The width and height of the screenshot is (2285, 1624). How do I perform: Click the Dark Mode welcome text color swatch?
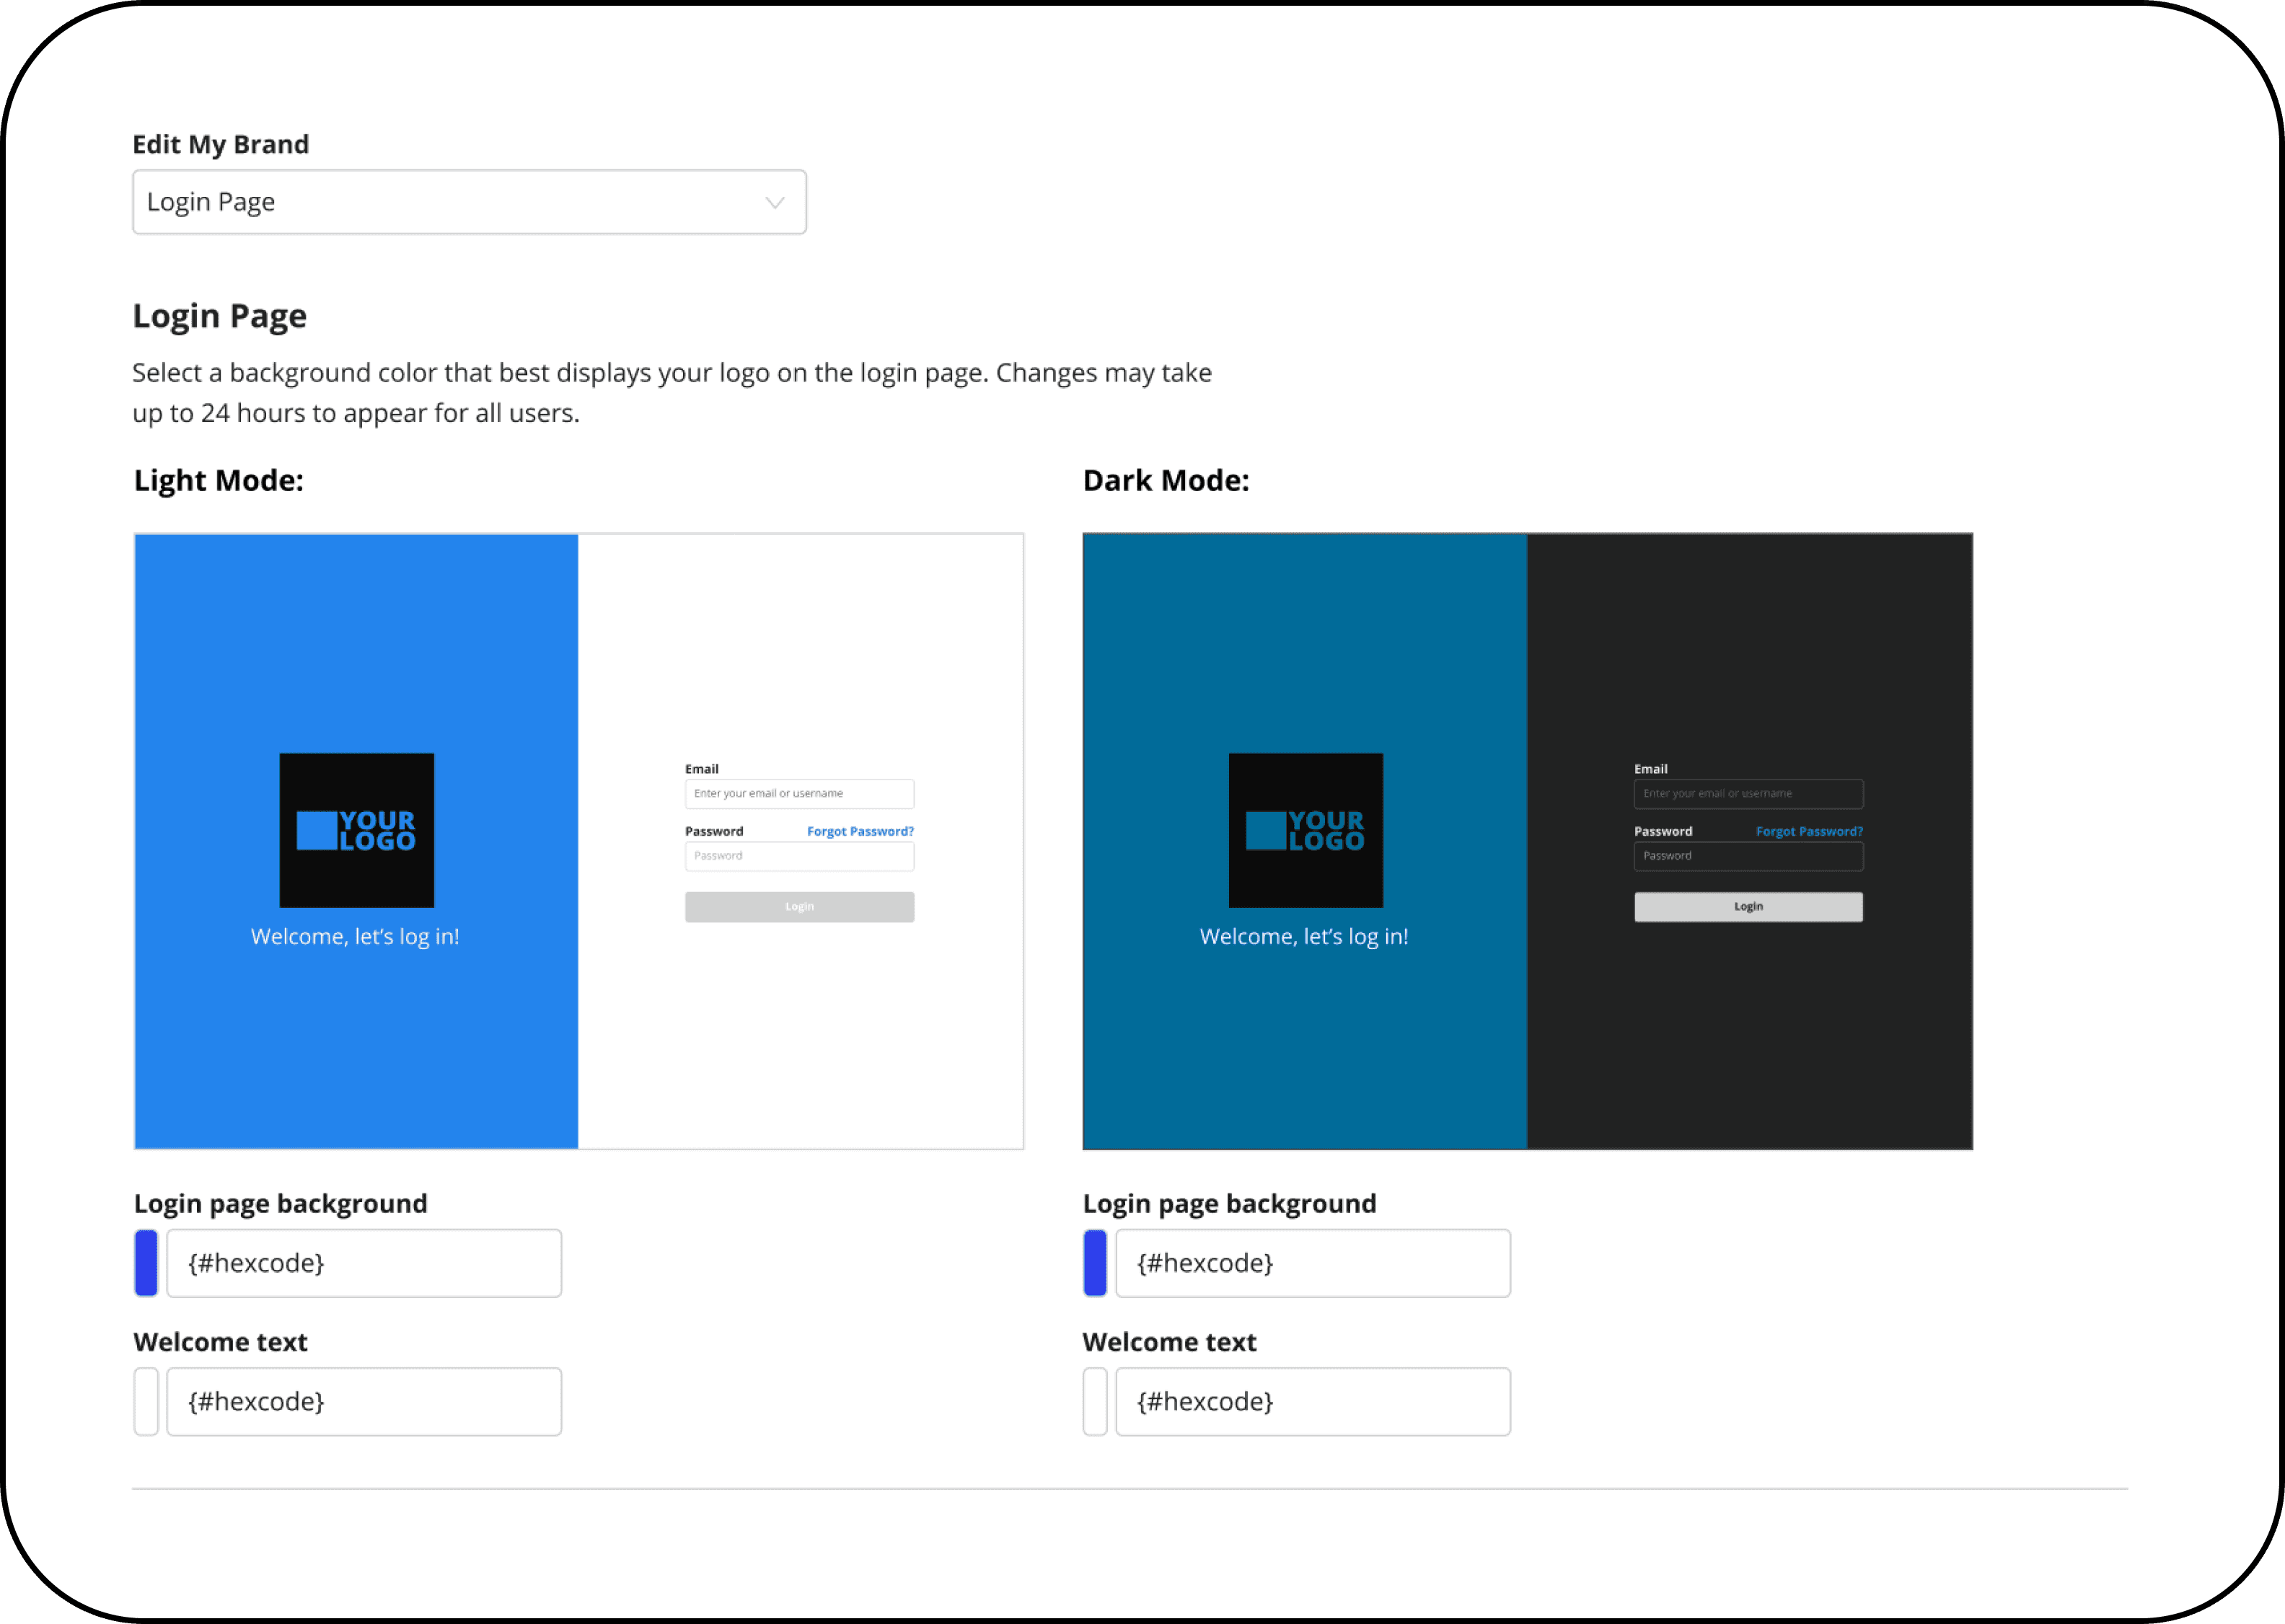[1095, 1401]
